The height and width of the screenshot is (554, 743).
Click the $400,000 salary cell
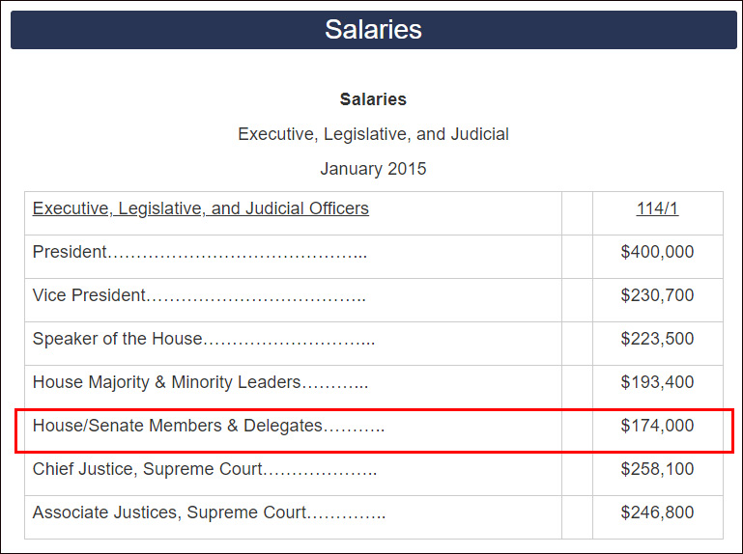point(657,252)
